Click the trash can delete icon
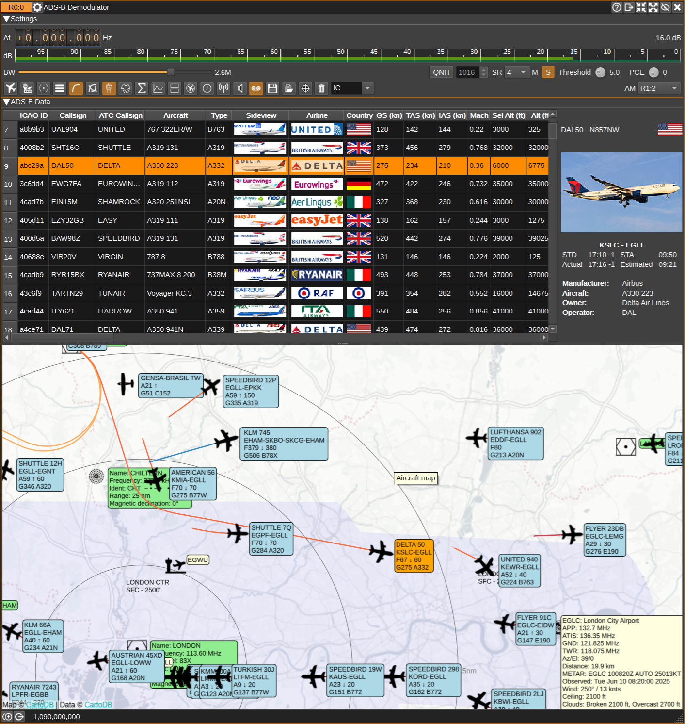685x724 pixels. (321, 88)
